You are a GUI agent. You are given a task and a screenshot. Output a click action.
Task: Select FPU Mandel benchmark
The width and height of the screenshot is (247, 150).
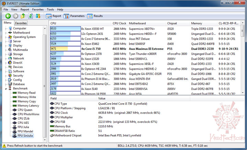25,131
